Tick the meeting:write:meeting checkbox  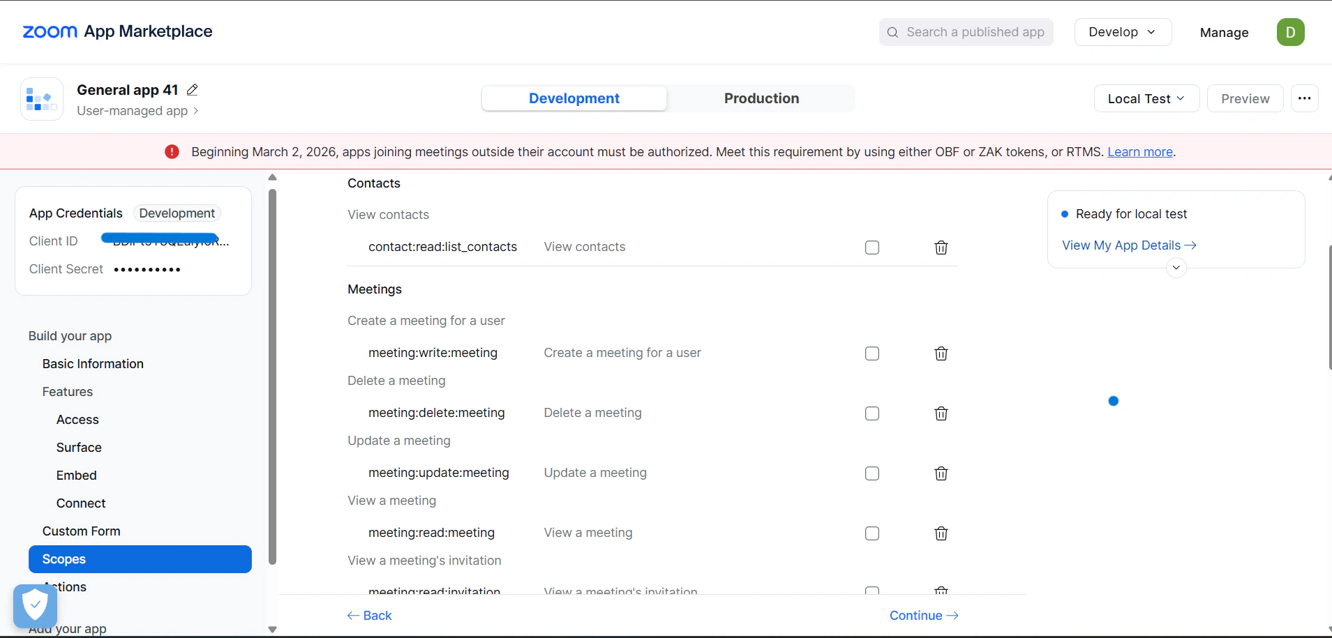click(871, 354)
